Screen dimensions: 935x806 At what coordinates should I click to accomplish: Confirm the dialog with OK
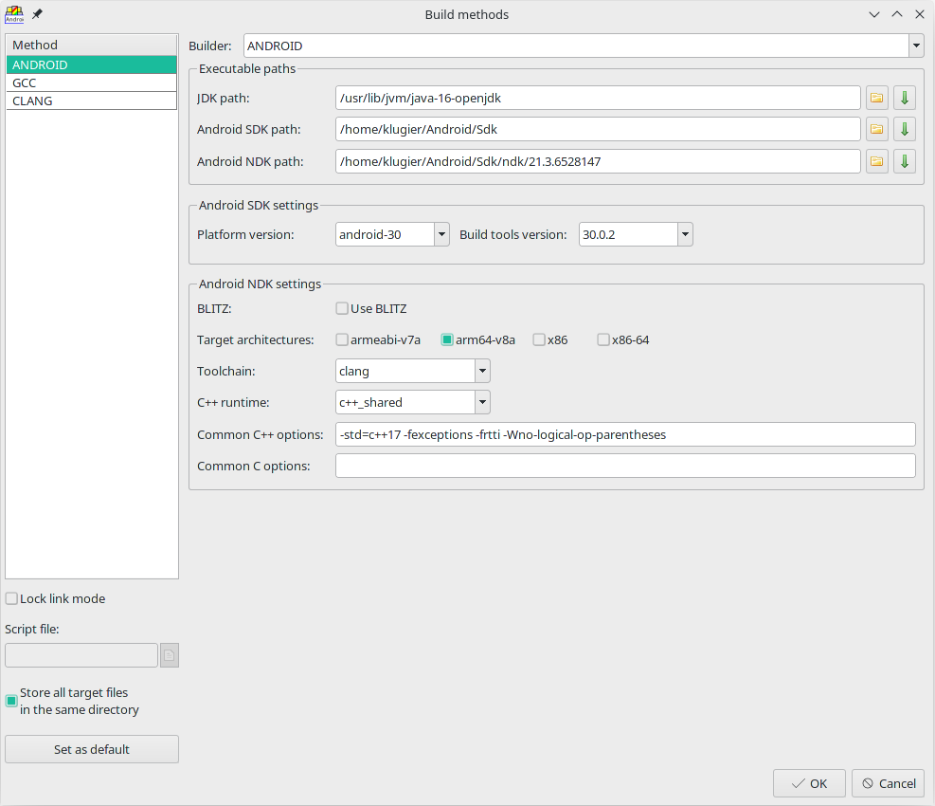click(809, 783)
